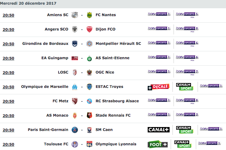This screenshot has width=226, height=150.
Task: Click the black Canal+ logo for PSG match
Action: 158,130
